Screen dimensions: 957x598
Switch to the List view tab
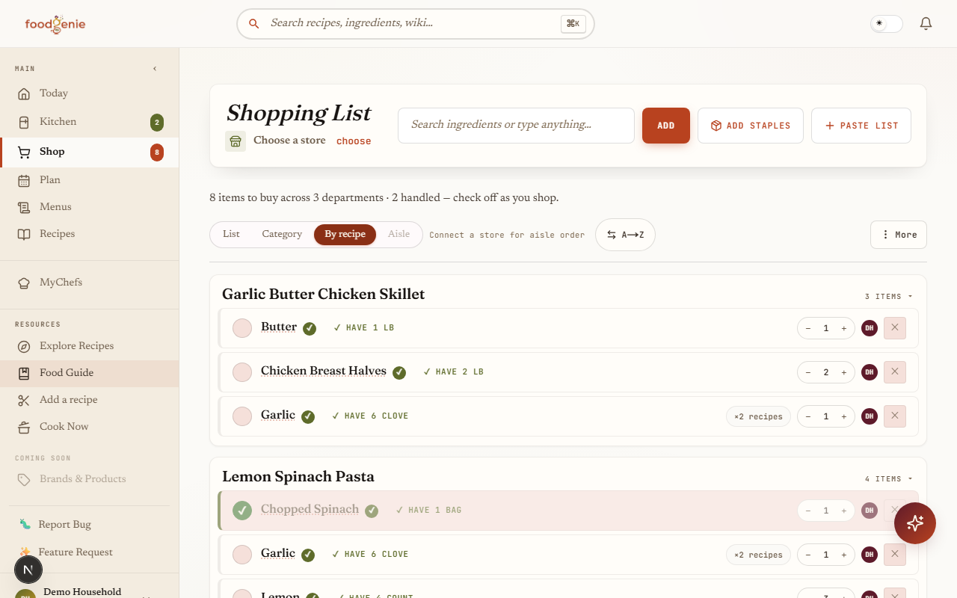coord(231,235)
